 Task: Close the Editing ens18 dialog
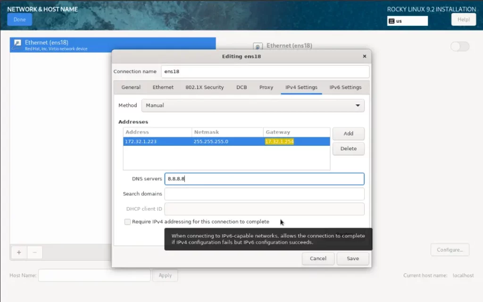(365, 56)
